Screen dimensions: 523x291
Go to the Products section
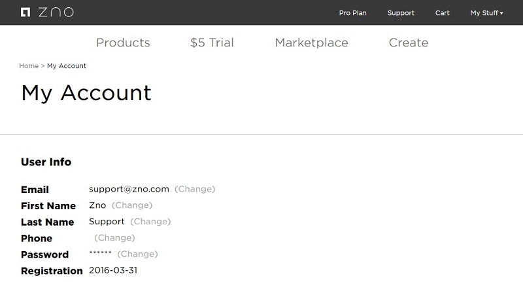point(123,43)
